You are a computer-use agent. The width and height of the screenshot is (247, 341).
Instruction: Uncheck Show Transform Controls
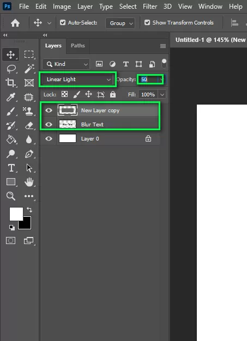[147, 23]
